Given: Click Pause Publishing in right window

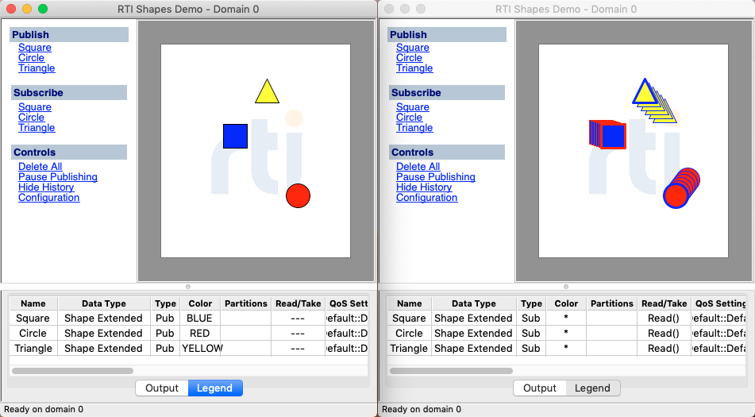Looking at the screenshot, I should (x=436, y=176).
